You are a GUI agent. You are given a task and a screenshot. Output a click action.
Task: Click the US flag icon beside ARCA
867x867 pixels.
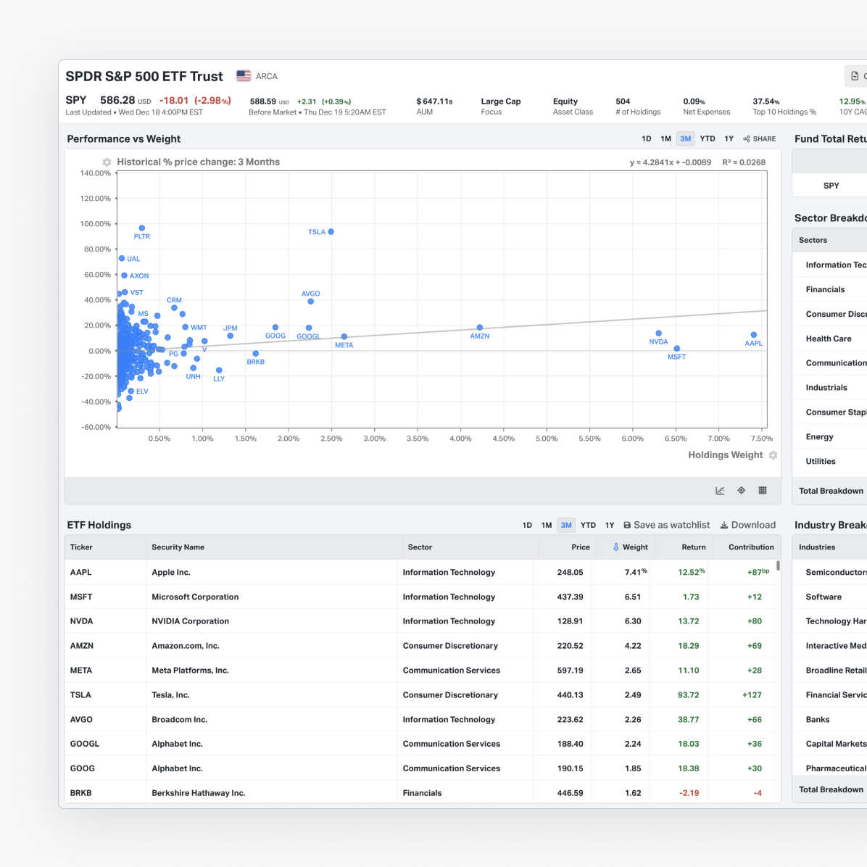(x=244, y=76)
